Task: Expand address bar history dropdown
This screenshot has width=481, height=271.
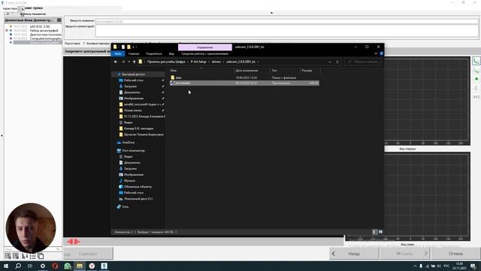Action: point(330,62)
